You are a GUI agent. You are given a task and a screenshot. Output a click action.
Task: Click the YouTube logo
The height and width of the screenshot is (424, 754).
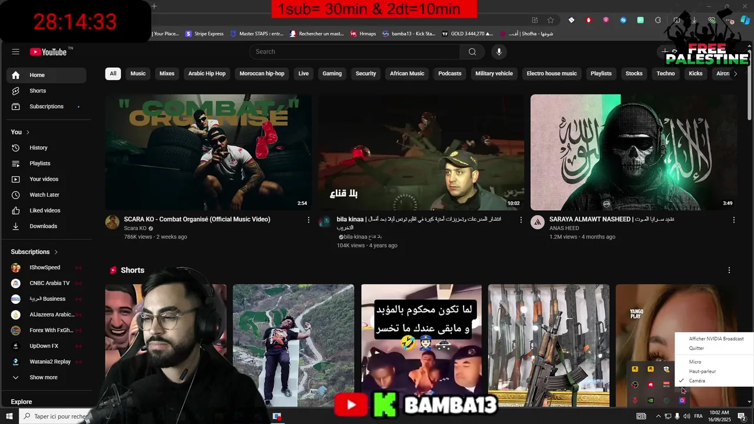tap(49, 52)
